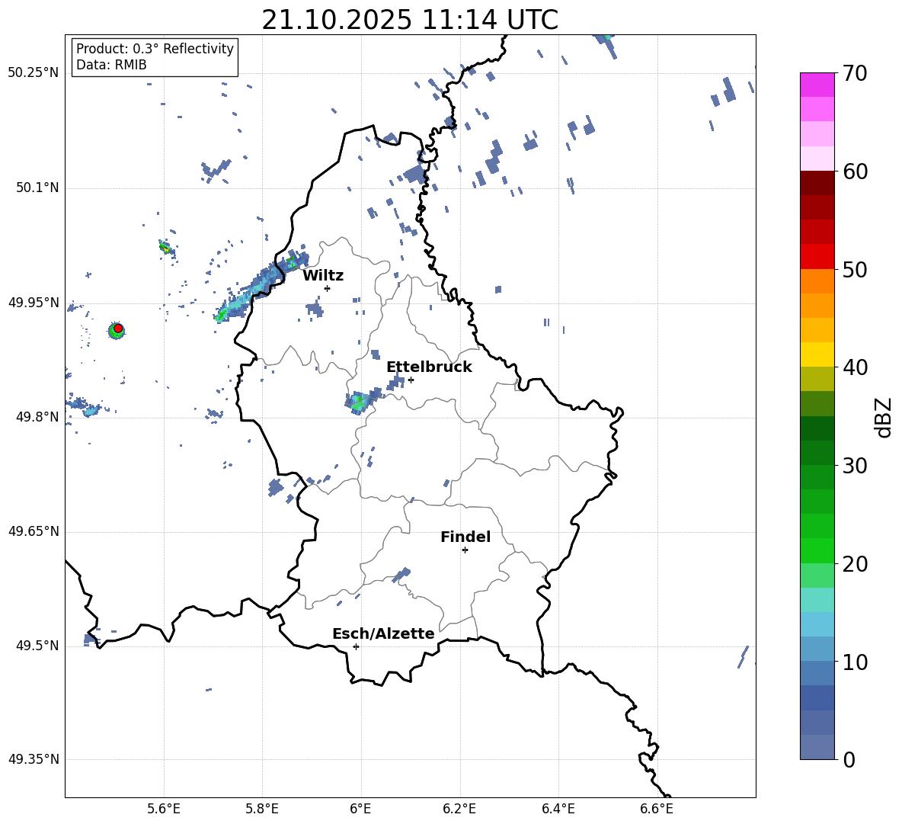The image size is (902, 824).
Task: Click the cross marker at Esch/Alzette
Action: [356, 646]
